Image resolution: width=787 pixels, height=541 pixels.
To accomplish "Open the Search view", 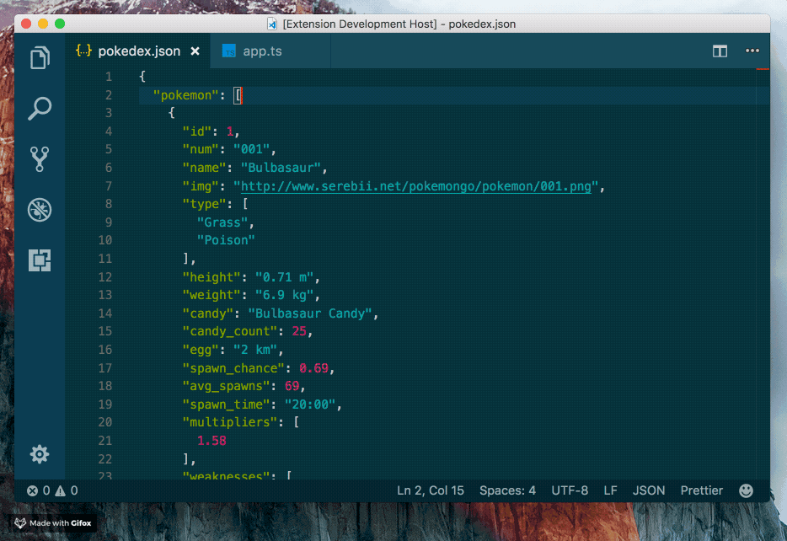I will click(x=40, y=109).
